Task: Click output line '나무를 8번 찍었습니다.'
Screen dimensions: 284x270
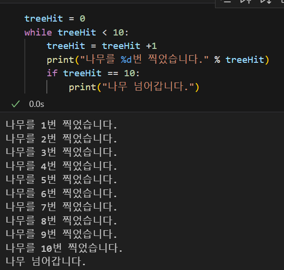Action: click(x=61, y=221)
